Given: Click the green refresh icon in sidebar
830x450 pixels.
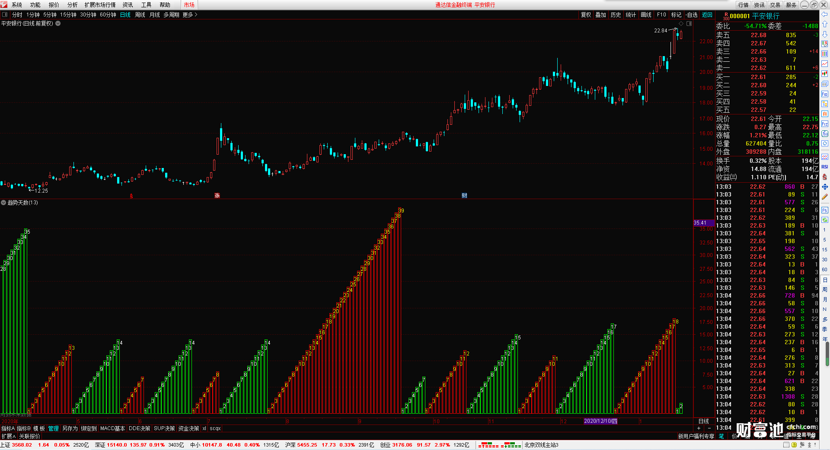Looking at the screenshot, I should (x=825, y=220).
